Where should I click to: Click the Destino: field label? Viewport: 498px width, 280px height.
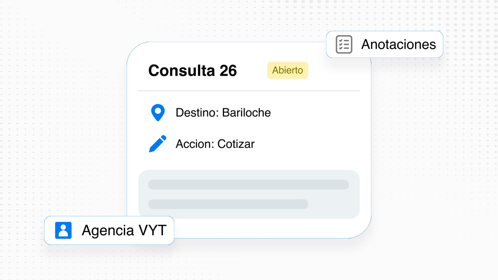click(x=197, y=113)
